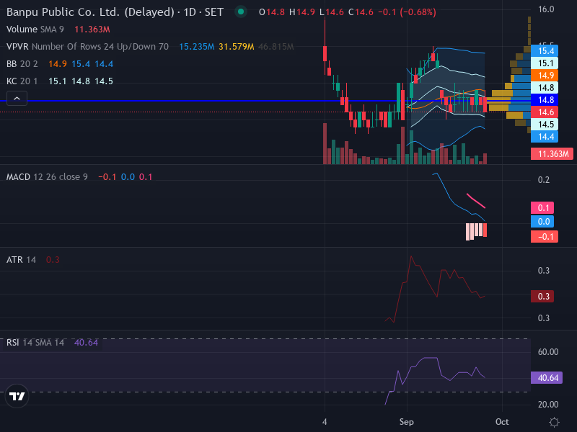
Task: Select the BB 20 2 indicator legend
Action: click(22, 64)
